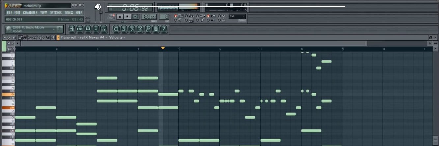Click the microphone one-click recording button

148,29
